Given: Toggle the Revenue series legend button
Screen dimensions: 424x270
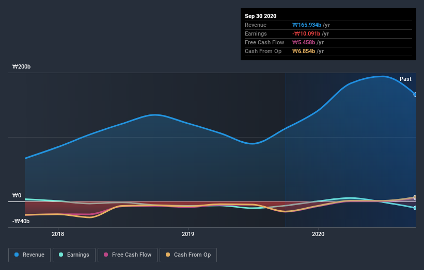Looking at the screenshot, I should point(29,255).
